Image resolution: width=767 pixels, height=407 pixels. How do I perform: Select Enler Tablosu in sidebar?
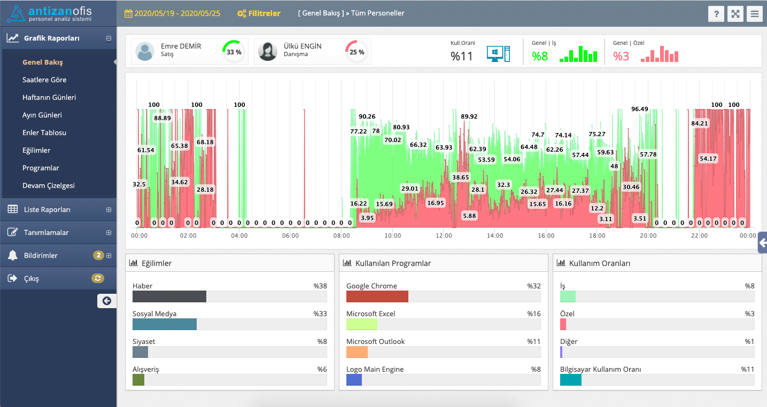click(x=44, y=132)
